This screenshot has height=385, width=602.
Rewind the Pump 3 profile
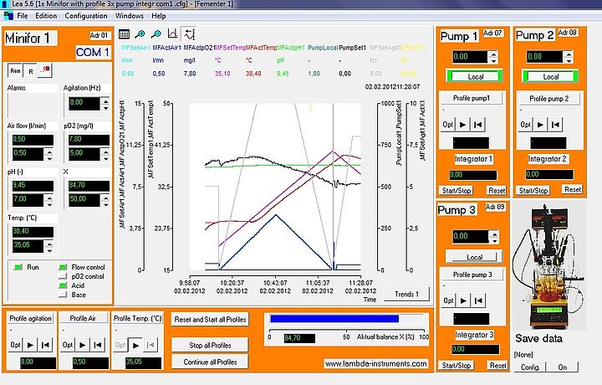(478, 300)
